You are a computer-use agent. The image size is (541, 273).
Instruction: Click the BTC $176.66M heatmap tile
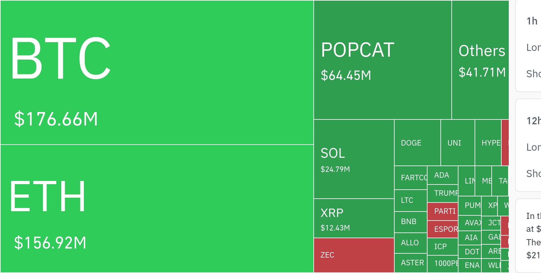[157, 72]
